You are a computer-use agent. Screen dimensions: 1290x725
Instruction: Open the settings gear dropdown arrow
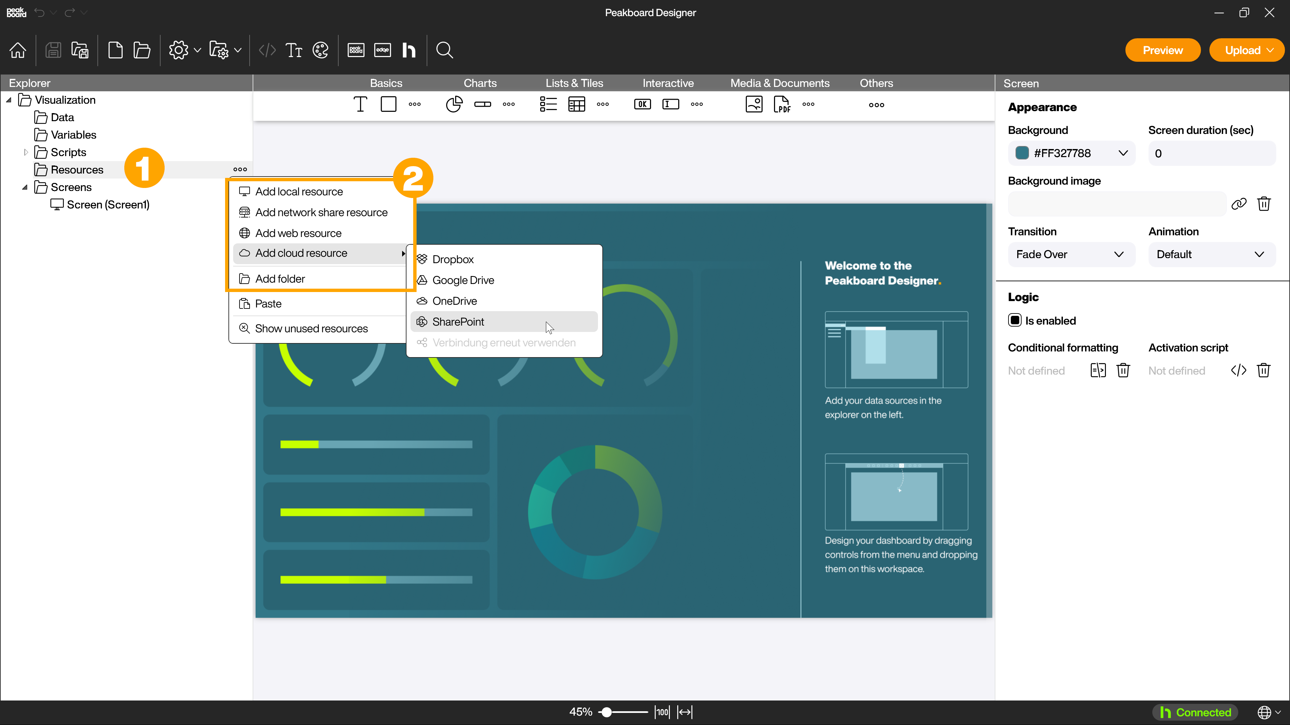click(197, 50)
